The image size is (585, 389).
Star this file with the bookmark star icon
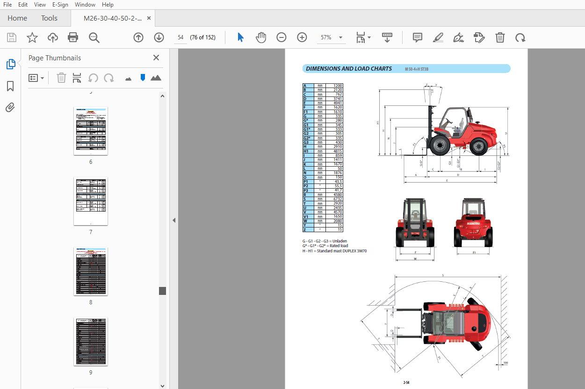coord(32,37)
